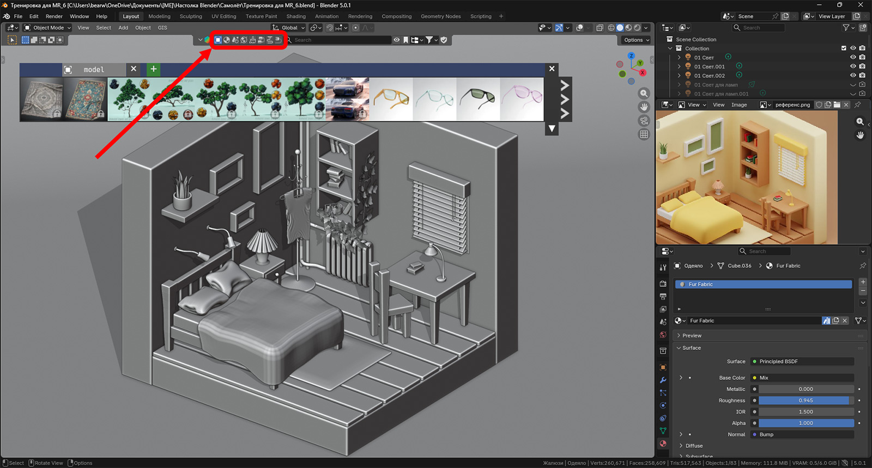Expand the 01 Свет tree item

679,57
